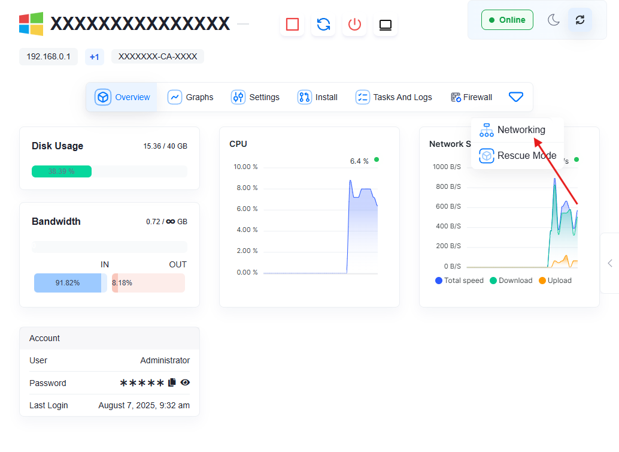Click the 192.168.0.1 IP address label
This screenshot has height=452, width=619.
48,57
